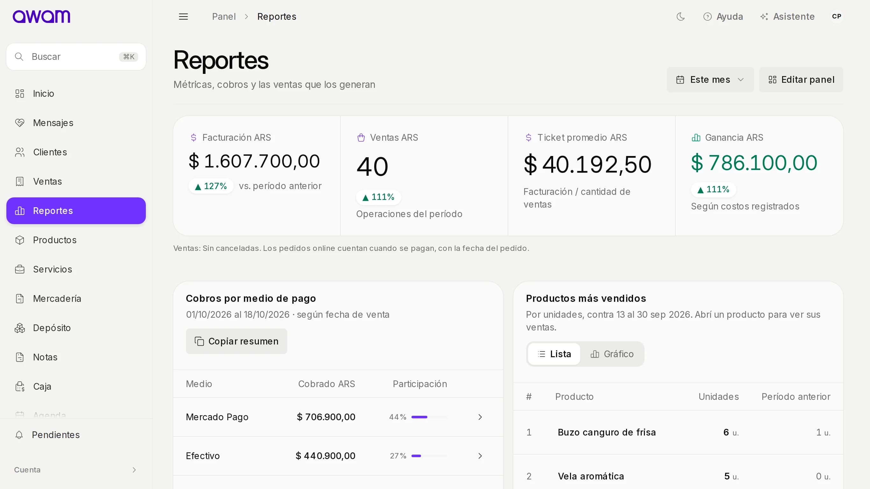Click the Depósito boxes icon
Image resolution: width=870 pixels, height=489 pixels.
click(x=20, y=328)
